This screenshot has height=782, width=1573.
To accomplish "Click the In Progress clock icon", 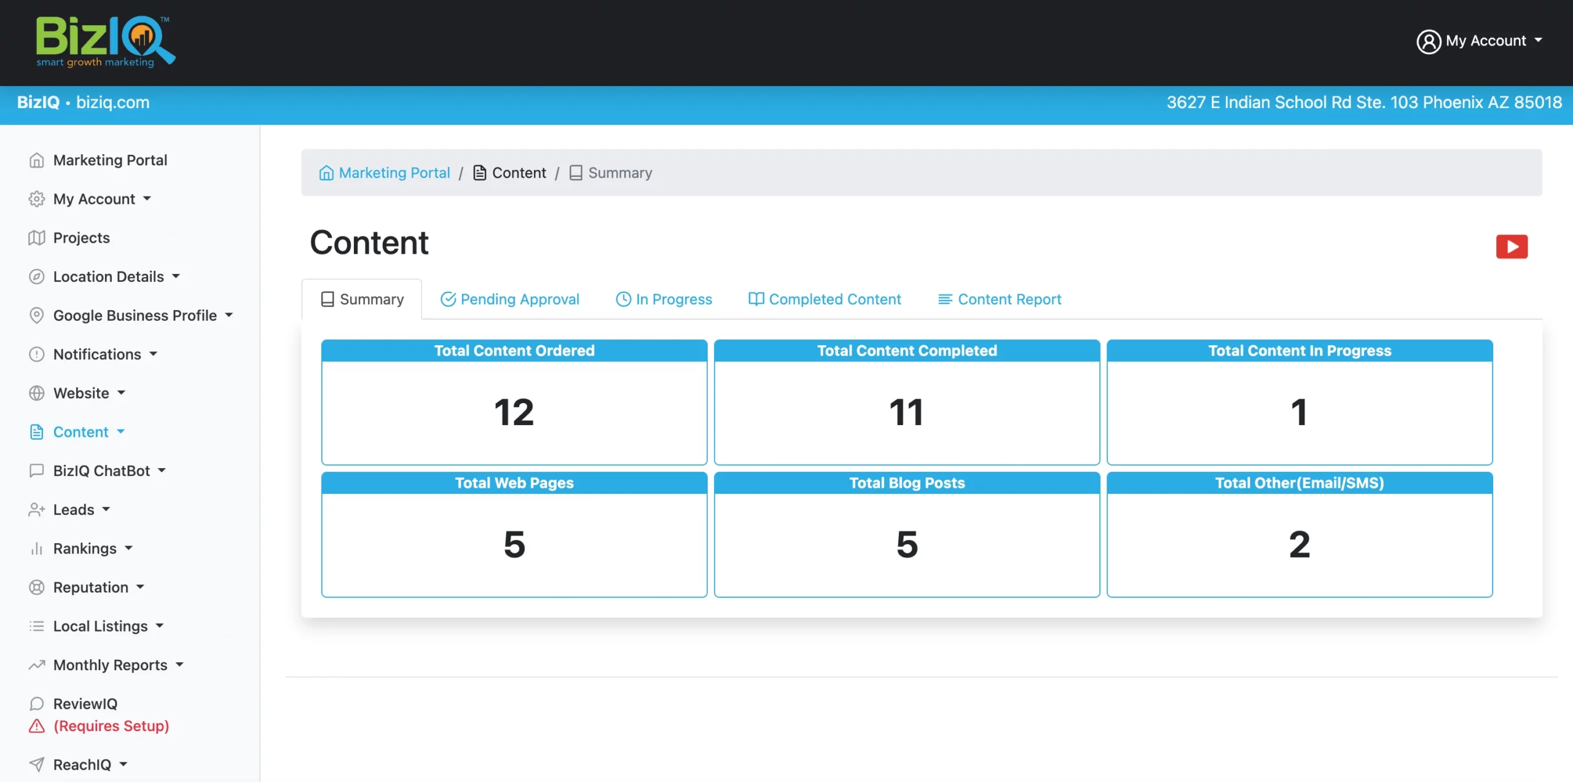I will (x=623, y=299).
